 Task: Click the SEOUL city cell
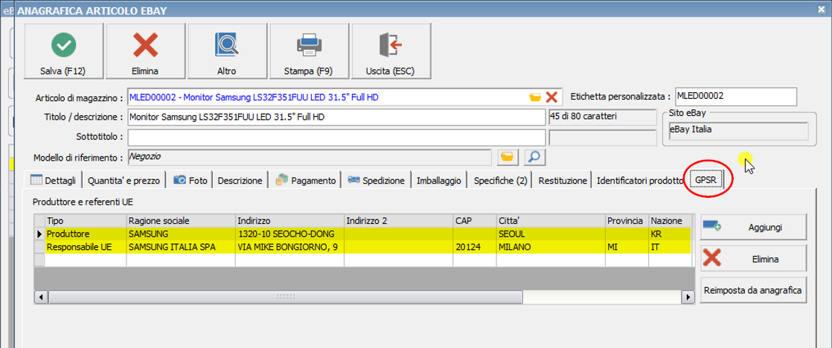[x=551, y=233]
